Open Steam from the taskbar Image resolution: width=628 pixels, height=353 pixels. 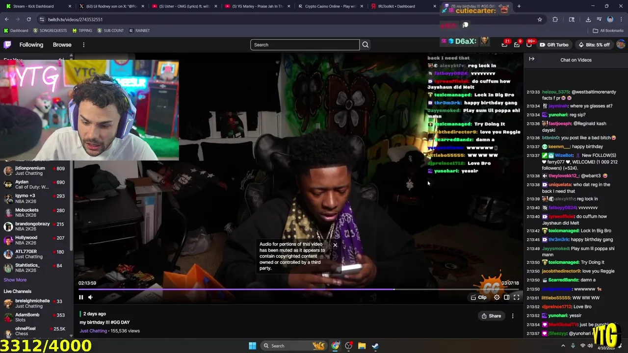click(375, 346)
